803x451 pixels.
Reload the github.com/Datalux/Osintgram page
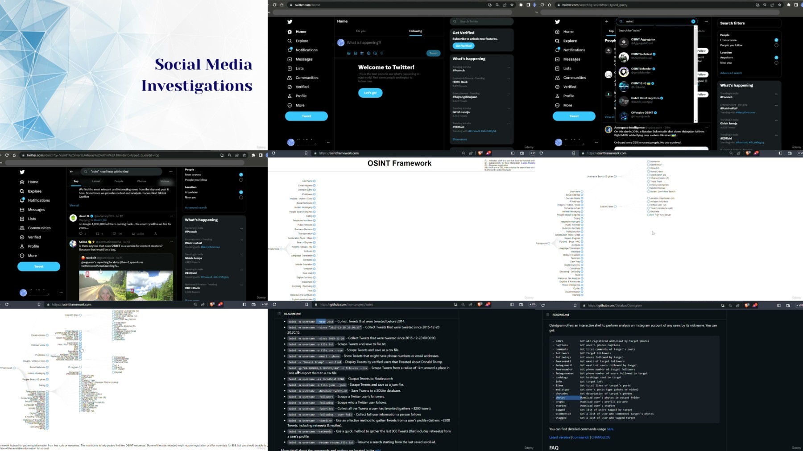[543, 306]
